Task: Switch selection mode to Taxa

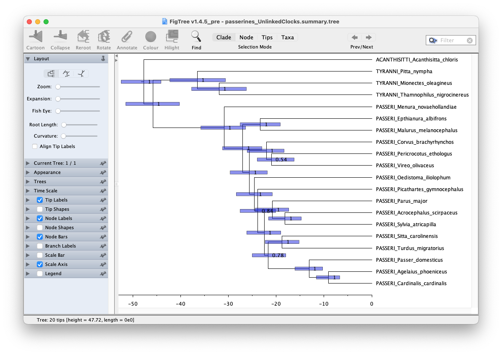Action: tap(288, 37)
